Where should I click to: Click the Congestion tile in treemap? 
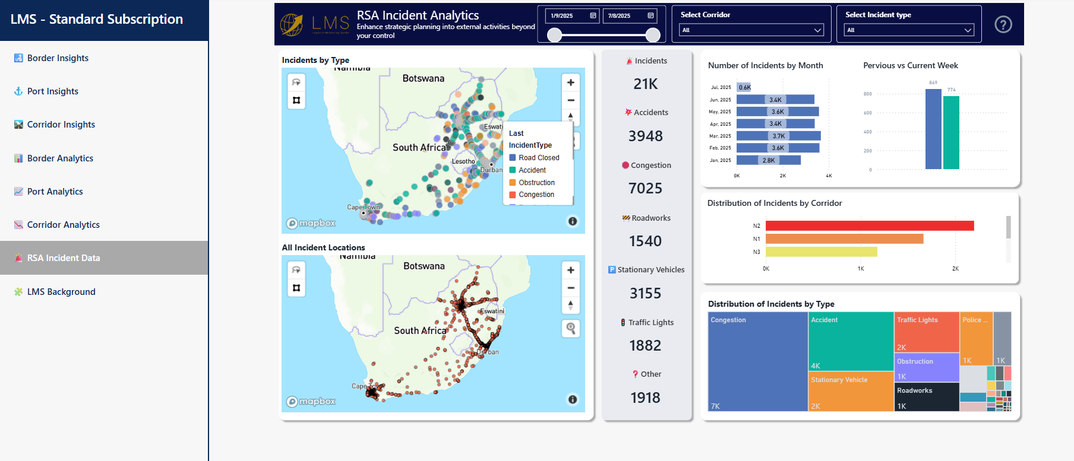[758, 362]
